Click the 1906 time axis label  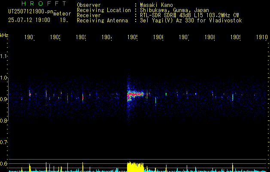(158, 37)
